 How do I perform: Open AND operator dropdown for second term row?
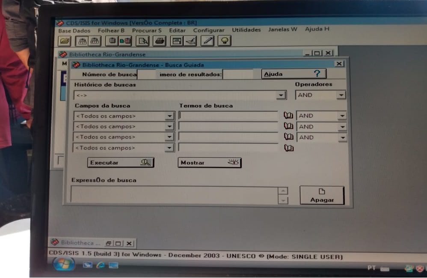342,127
